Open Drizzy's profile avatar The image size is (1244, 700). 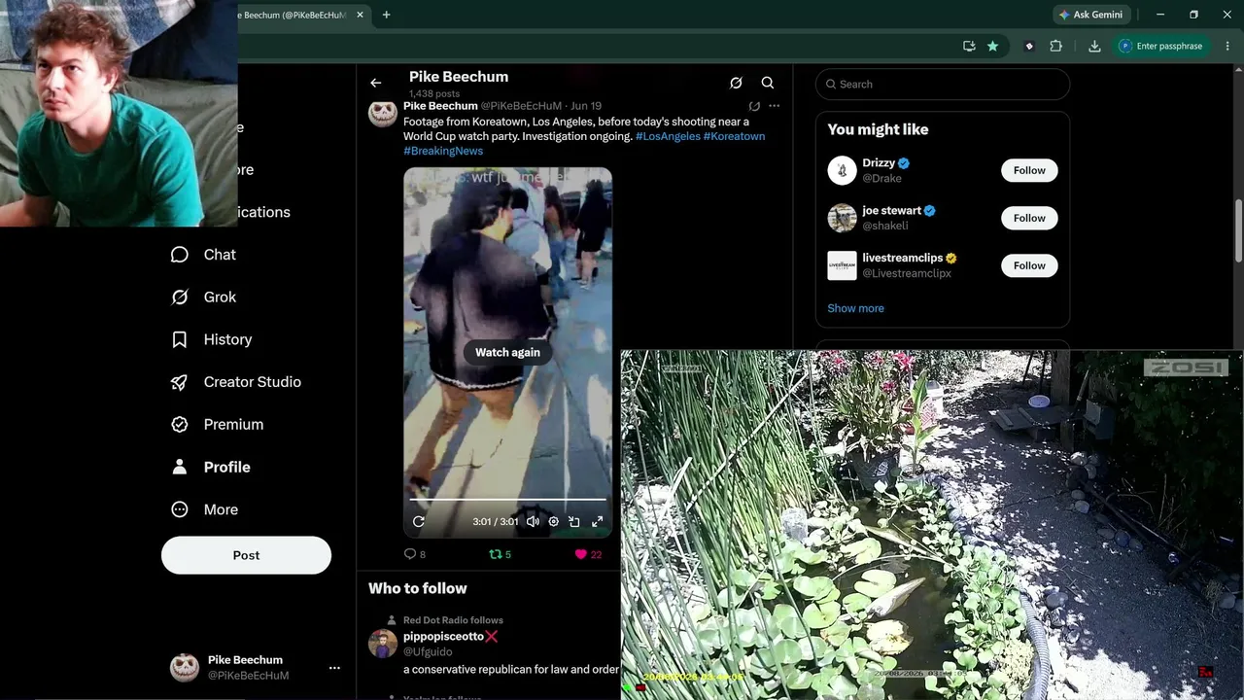(842, 170)
